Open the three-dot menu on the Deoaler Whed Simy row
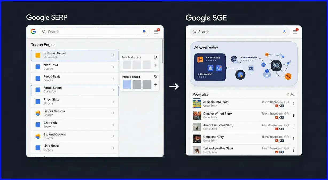Screen dimensions: 328x180 point(294,115)
